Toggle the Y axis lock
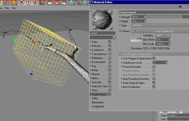Screen dimensions: 189x121 (28, 3)
